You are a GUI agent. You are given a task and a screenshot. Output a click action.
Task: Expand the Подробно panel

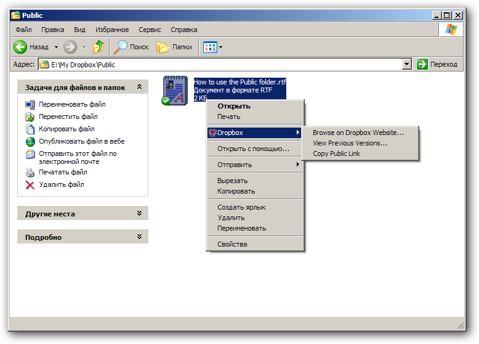(x=139, y=237)
